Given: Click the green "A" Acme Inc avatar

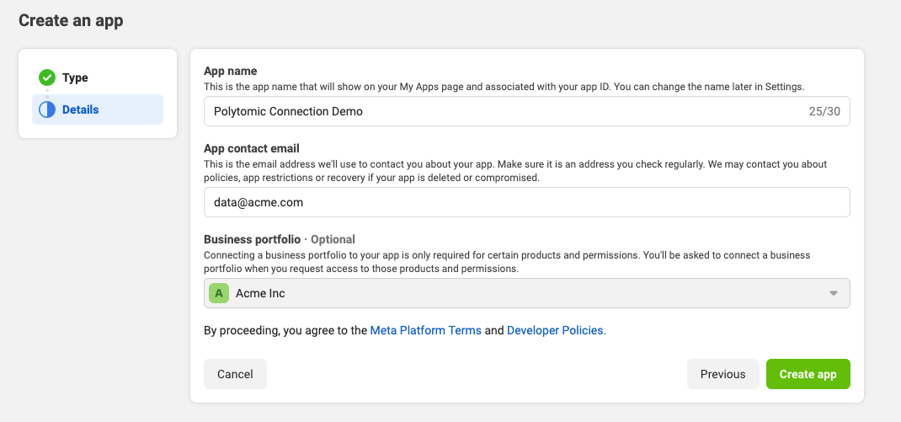Looking at the screenshot, I should click(x=219, y=293).
